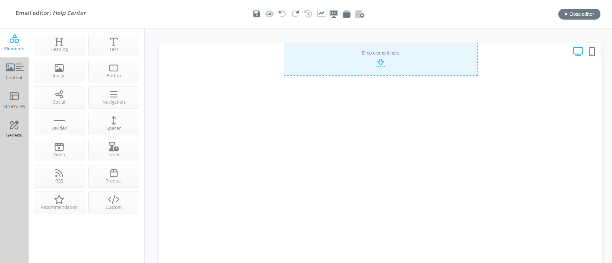Screen dimensions: 612x263
Task: Choose the Timer element
Action: coord(114,150)
